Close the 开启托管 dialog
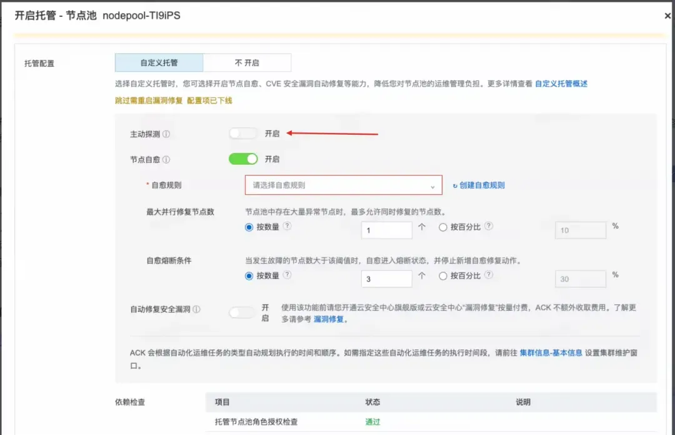Screen dimensions: 675x435 667,16
